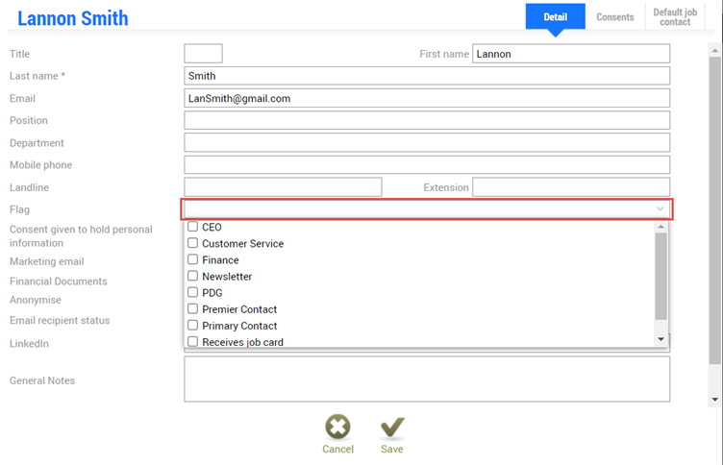Switch to the Consents tab
Screen dimensions: 723x465
(614, 17)
